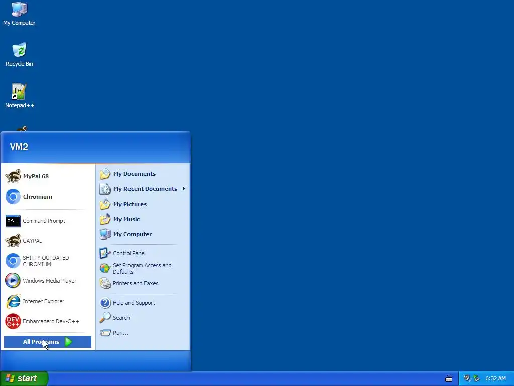
Task: Click the 6:32 AM clock
Action: [495, 379]
